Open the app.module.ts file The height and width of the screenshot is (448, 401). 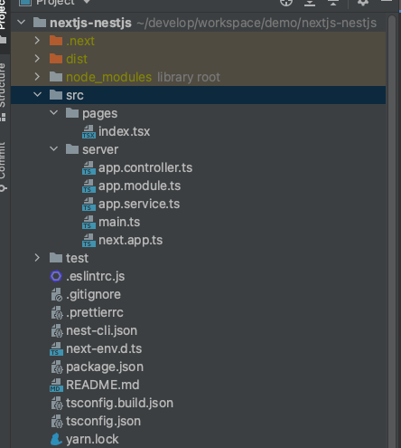140,186
